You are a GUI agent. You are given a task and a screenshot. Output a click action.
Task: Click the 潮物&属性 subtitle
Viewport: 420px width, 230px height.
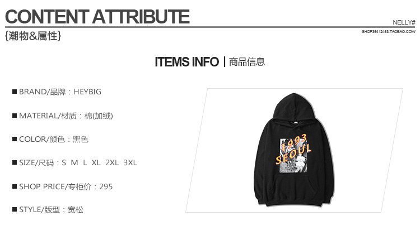click(33, 36)
